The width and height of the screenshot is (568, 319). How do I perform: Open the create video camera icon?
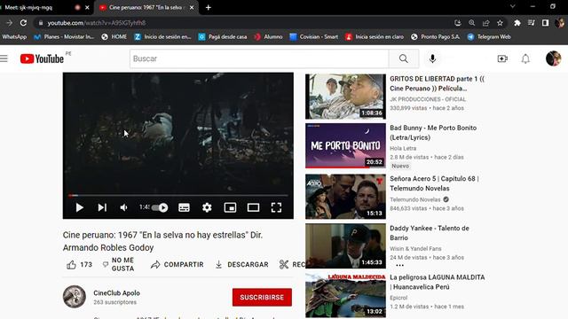[x=502, y=58]
